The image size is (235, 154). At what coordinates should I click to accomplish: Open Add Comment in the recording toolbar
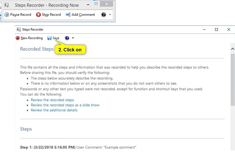pos(80,15)
